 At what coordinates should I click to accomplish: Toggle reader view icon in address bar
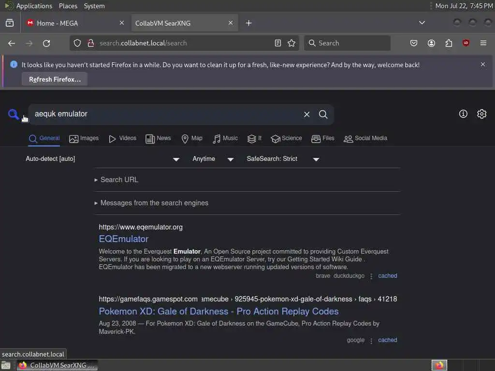point(278,43)
